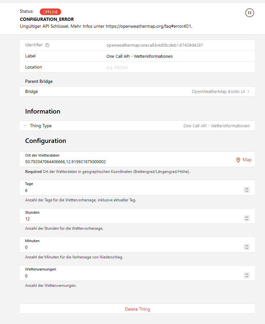Select the Minuten value field
The image size is (265, 324).
[131, 247]
